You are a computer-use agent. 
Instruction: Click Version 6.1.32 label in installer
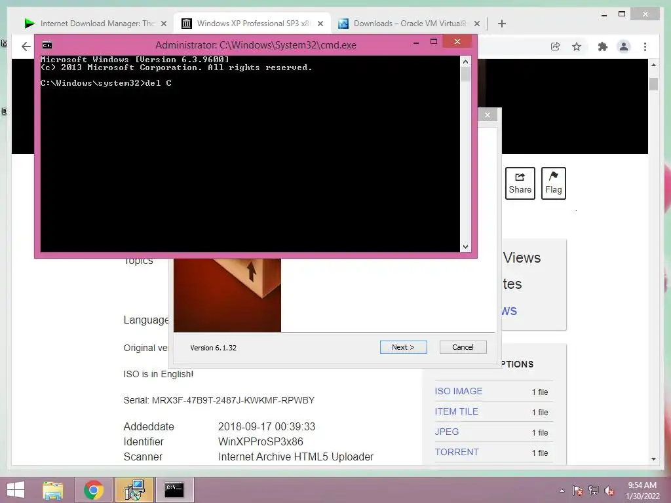pyautogui.click(x=213, y=348)
